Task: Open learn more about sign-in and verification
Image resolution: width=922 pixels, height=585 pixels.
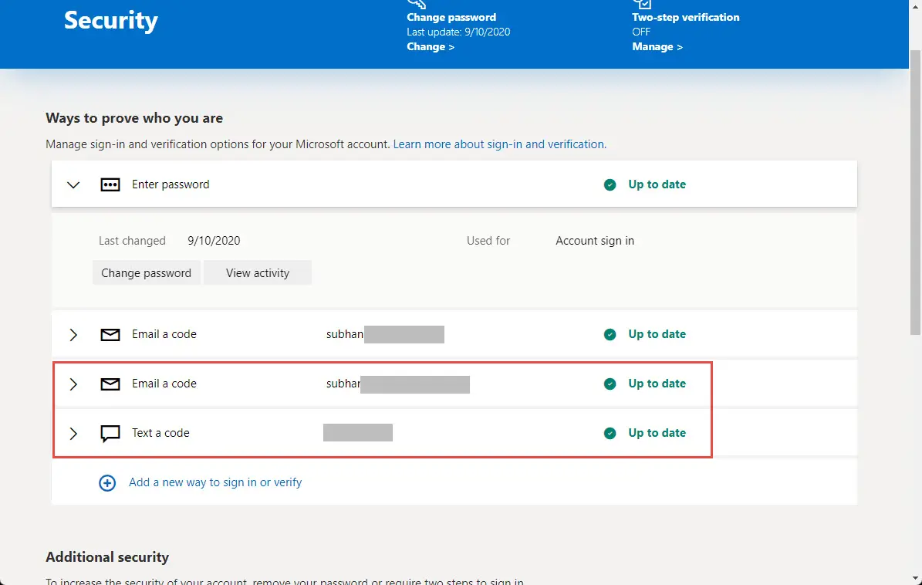Action: pyautogui.click(x=498, y=144)
